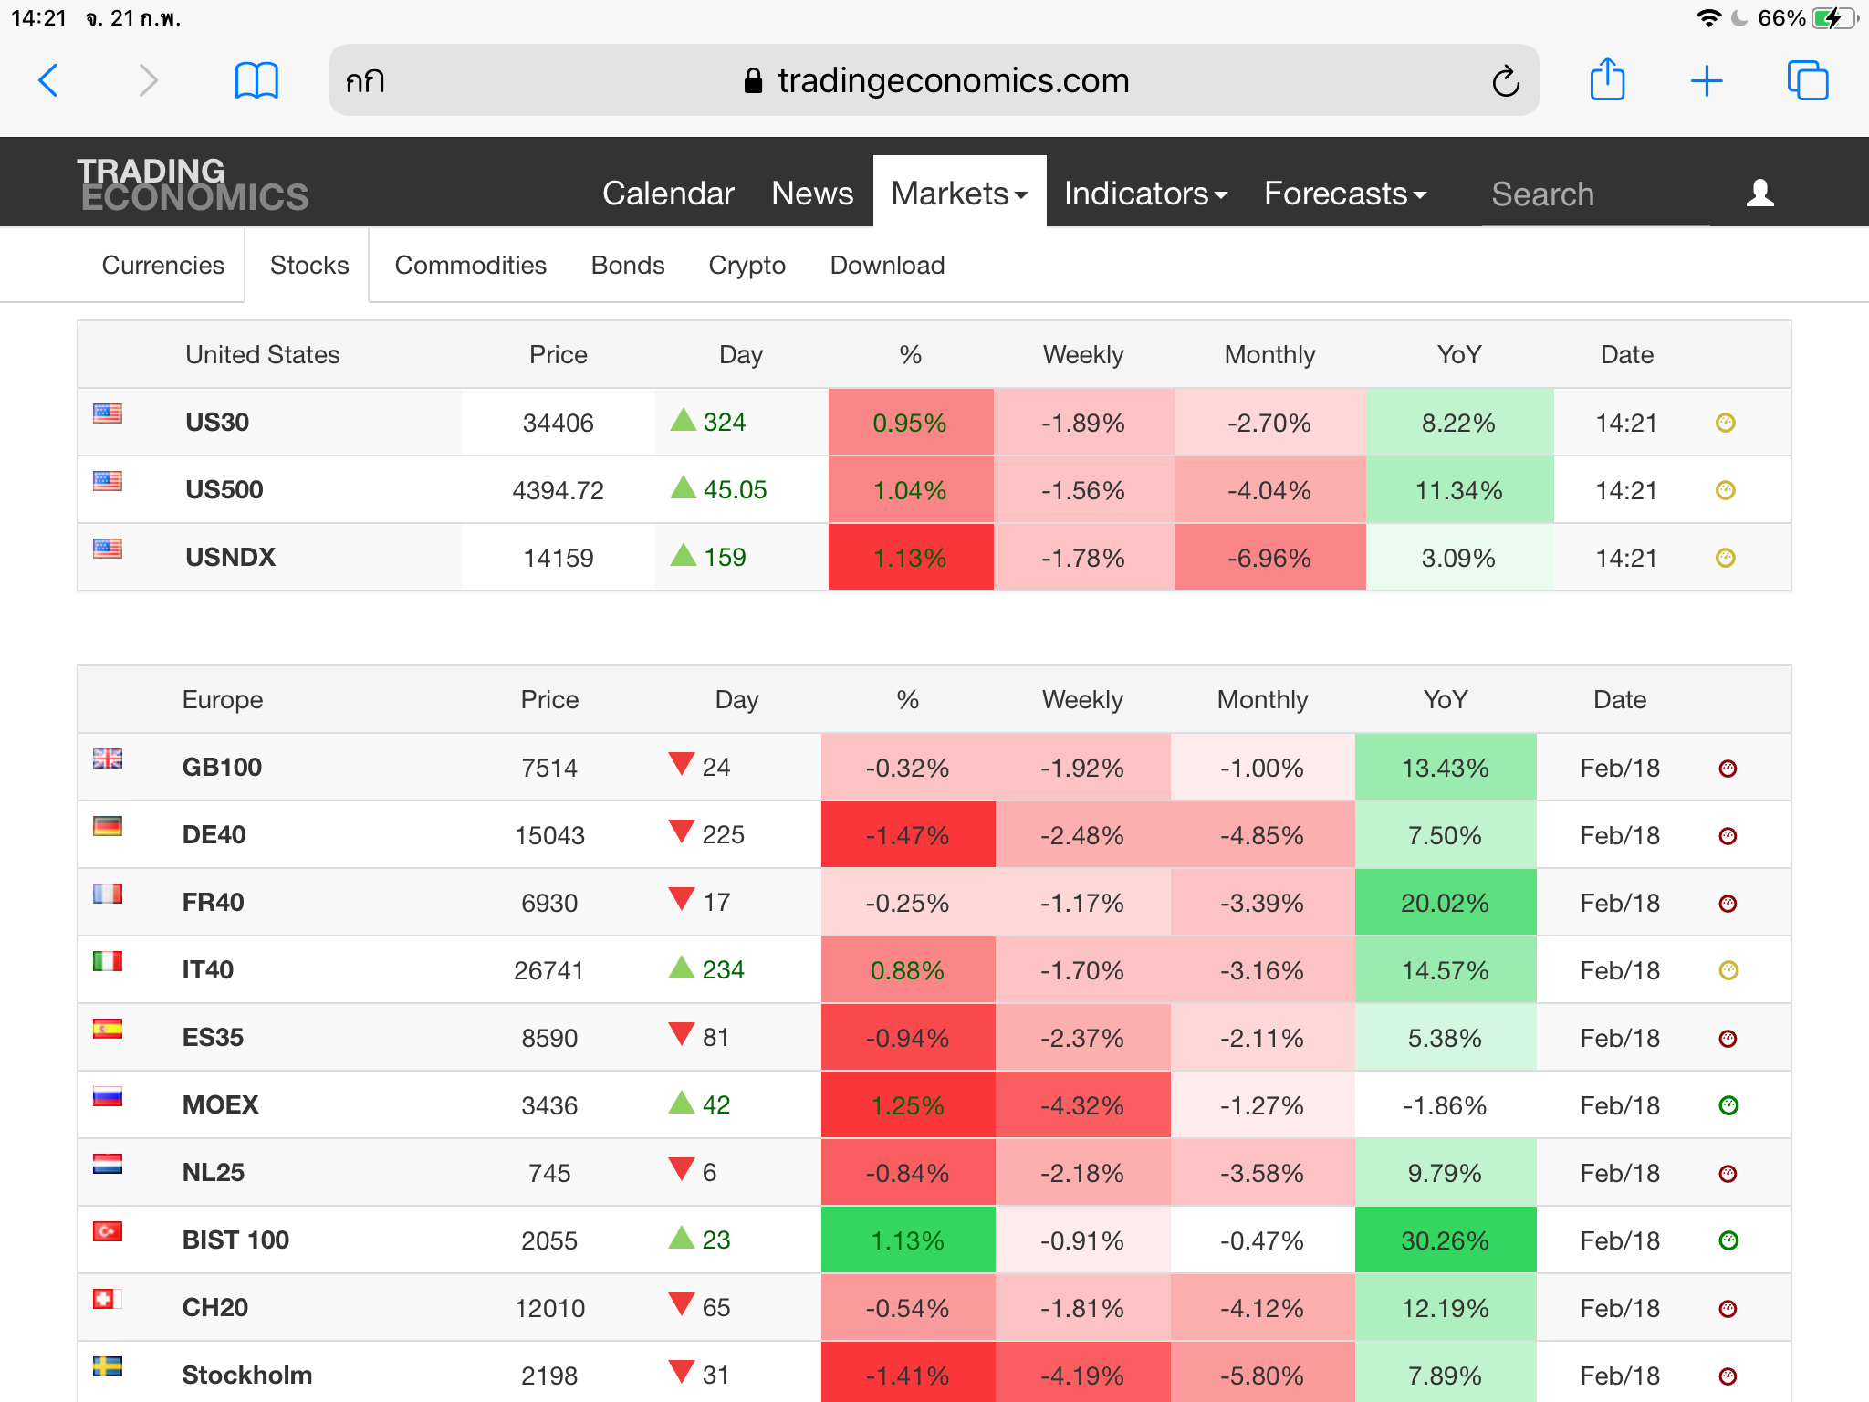Click the Europe column header

(222, 699)
